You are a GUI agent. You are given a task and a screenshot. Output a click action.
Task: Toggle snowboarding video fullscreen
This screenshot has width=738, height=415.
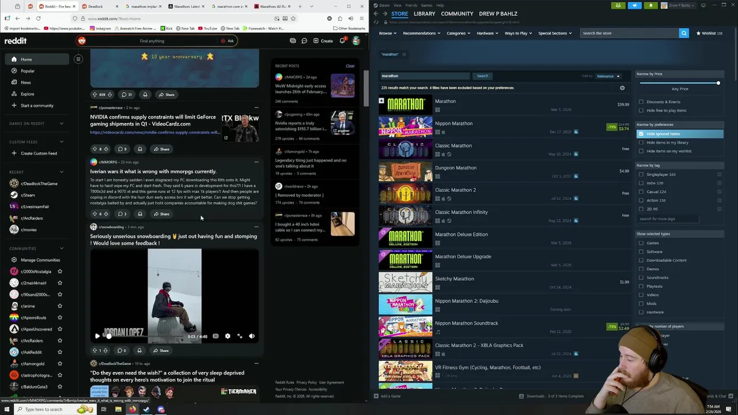(x=240, y=336)
